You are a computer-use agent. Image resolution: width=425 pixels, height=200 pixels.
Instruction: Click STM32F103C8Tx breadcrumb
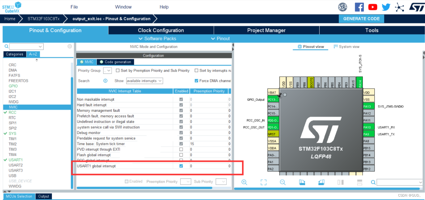[x=43, y=18]
